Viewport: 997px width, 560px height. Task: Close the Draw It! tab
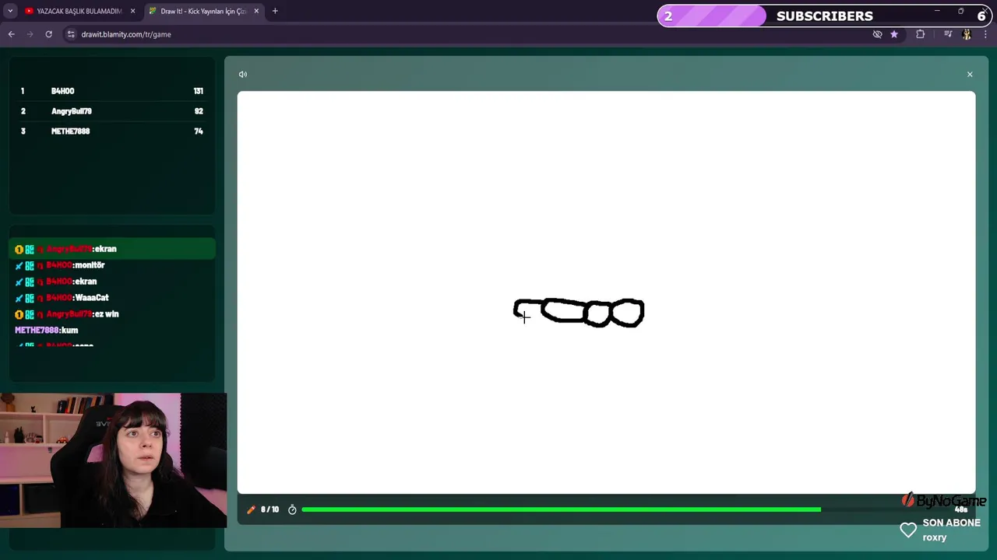256,11
